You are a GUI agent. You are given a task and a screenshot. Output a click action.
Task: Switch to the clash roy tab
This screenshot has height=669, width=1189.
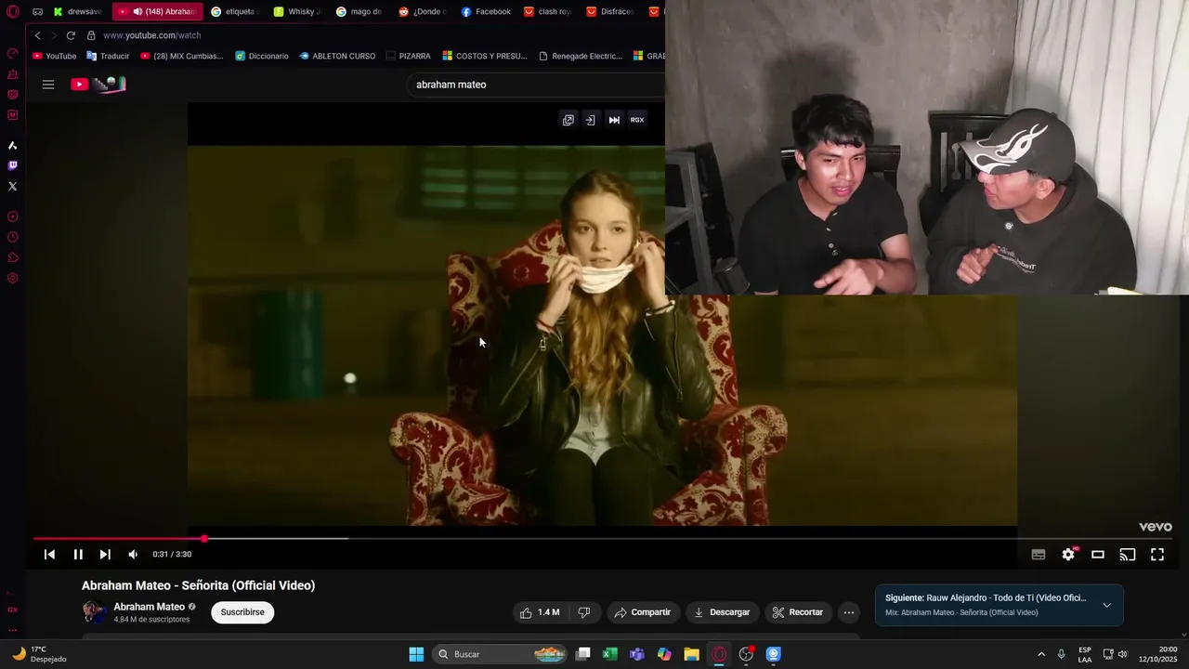pyautogui.click(x=548, y=12)
